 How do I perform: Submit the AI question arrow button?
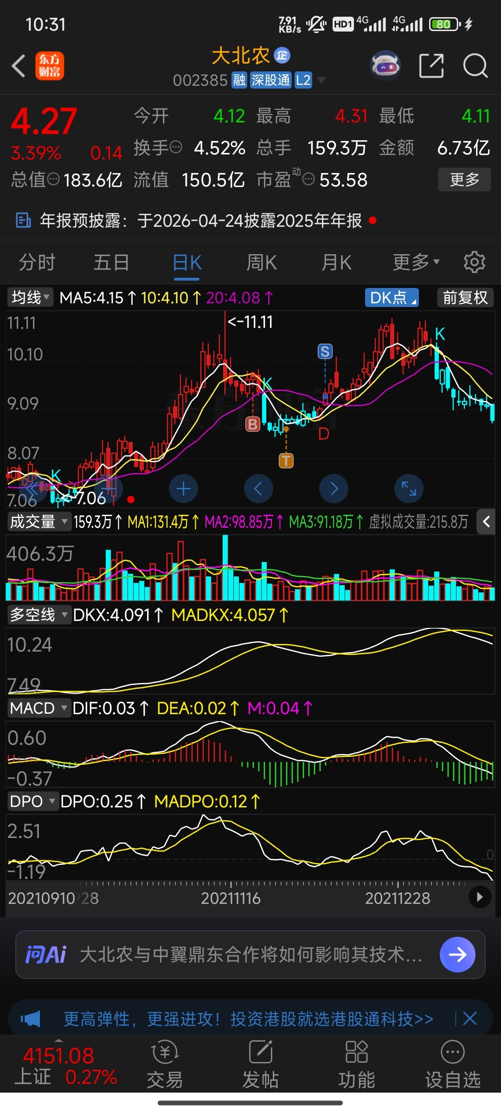(x=457, y=954)
